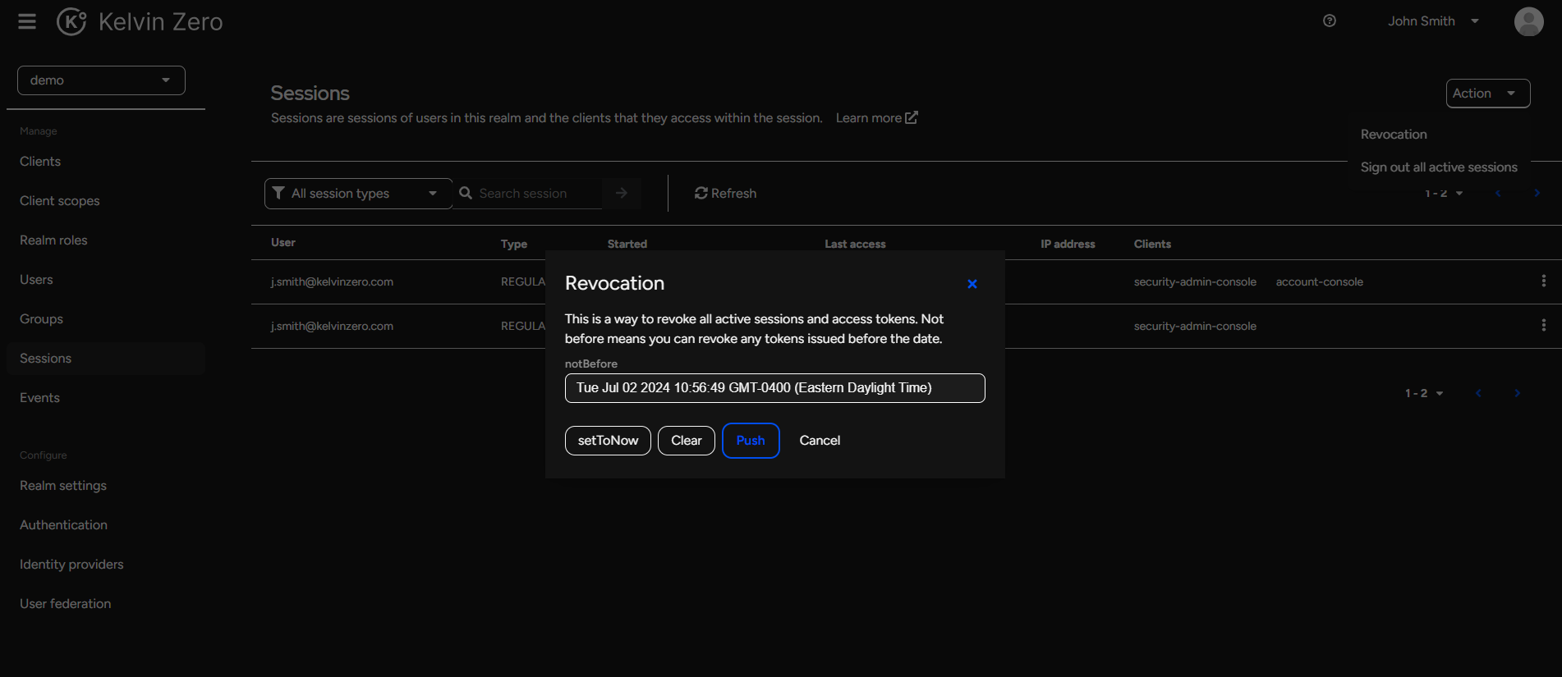Choose Revocation from the Action menu
The height and width of the screenshot is (677, 1562).
pos(1394,135)
